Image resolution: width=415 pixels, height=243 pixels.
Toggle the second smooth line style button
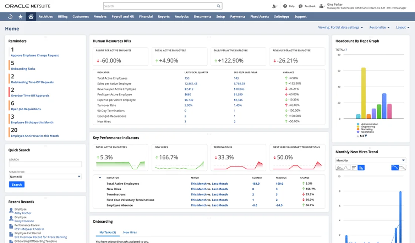pos(402,168)
